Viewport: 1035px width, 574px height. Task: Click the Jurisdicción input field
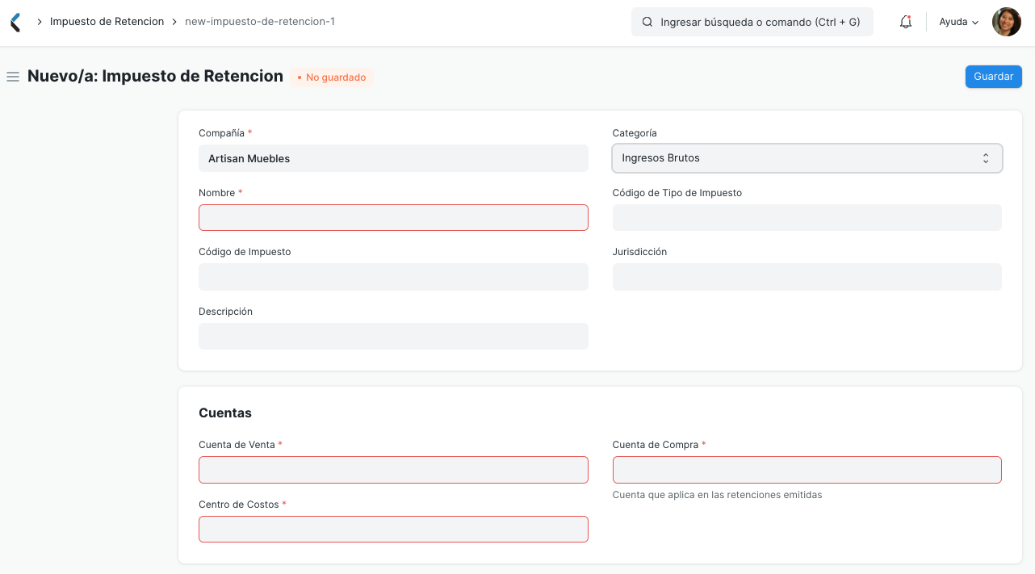807,277
